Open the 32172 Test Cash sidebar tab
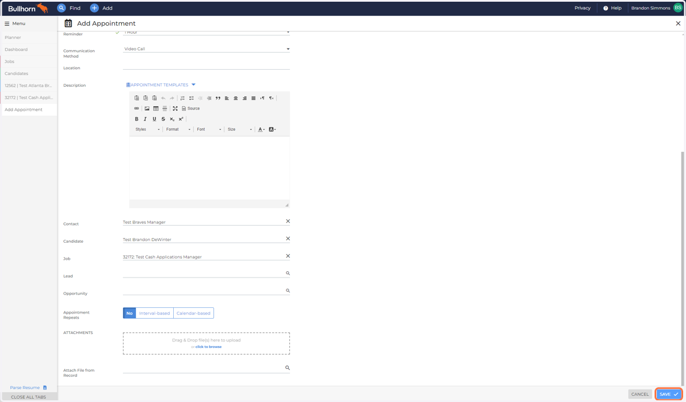Screen dimensions: 686x402 click(29, 98)
